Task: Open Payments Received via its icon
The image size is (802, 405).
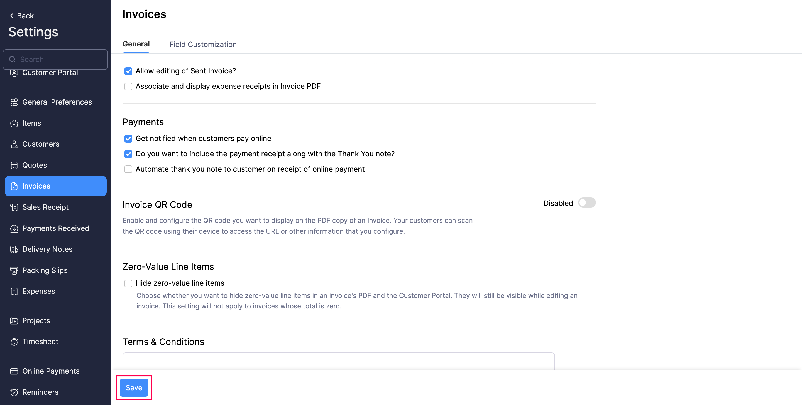Action: pyautogui.click(x=14, y=229)
